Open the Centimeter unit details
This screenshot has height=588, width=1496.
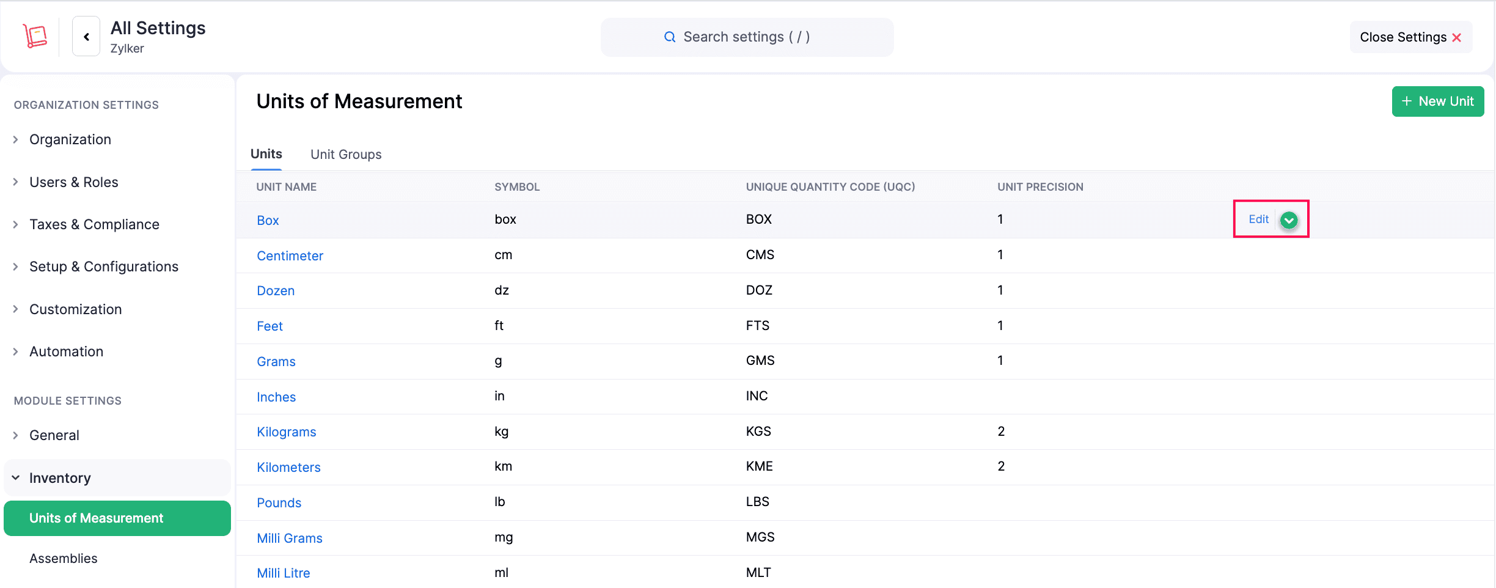(x=290, y=255)
